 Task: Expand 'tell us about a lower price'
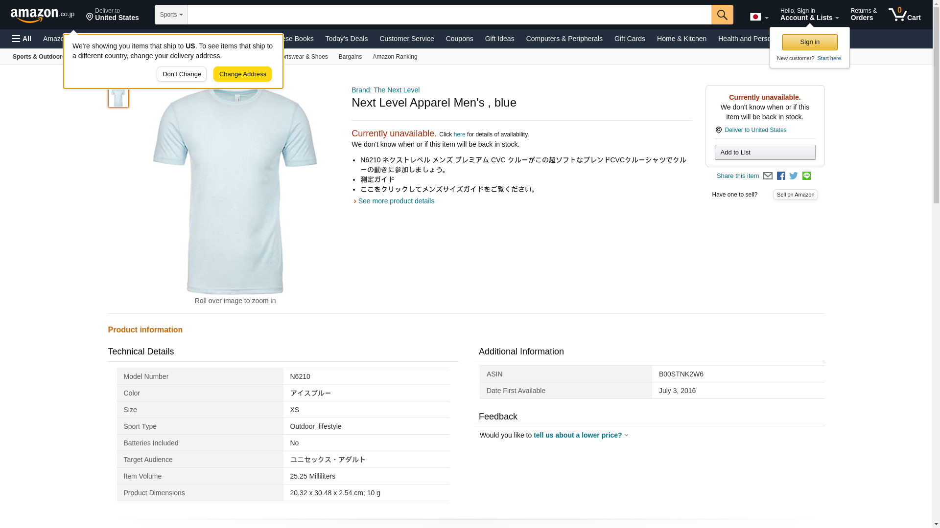[x=580, y=435]
